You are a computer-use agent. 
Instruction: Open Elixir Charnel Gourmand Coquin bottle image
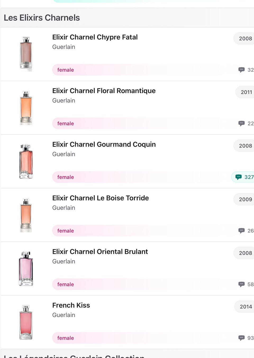click(26, 161)
